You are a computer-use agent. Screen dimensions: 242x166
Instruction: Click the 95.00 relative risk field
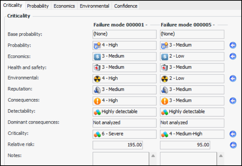(x=185, y=145)
